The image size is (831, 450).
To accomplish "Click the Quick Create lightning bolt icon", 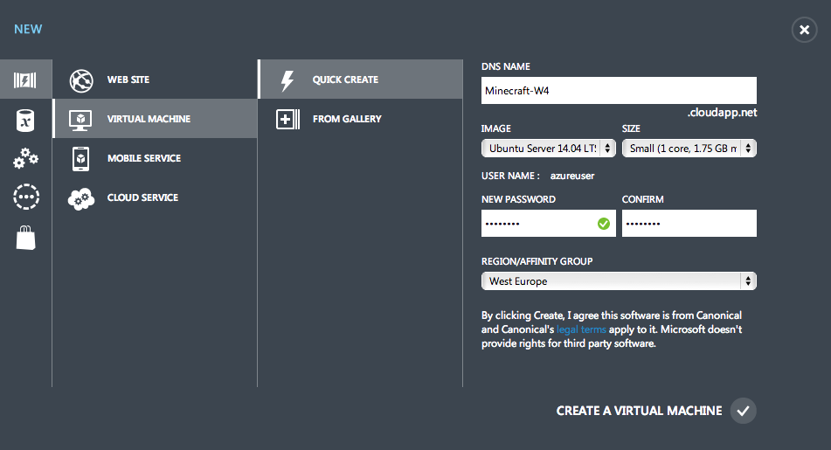I will 287,80.
